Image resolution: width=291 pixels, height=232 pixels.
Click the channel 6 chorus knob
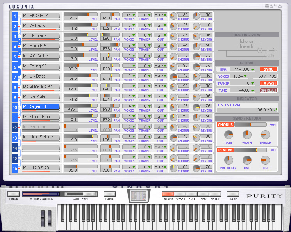pos(173,67)
